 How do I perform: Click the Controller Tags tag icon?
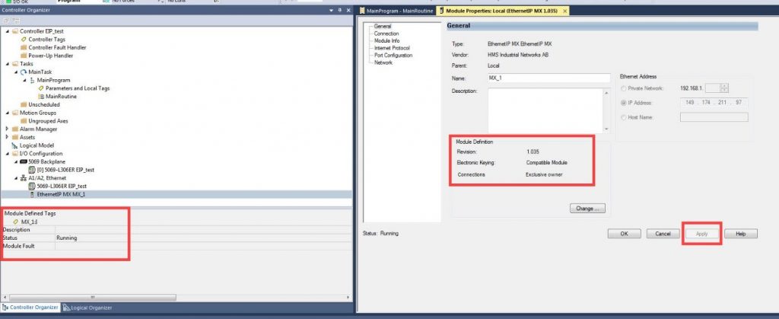pyautogui.click(x=24, y=40)
